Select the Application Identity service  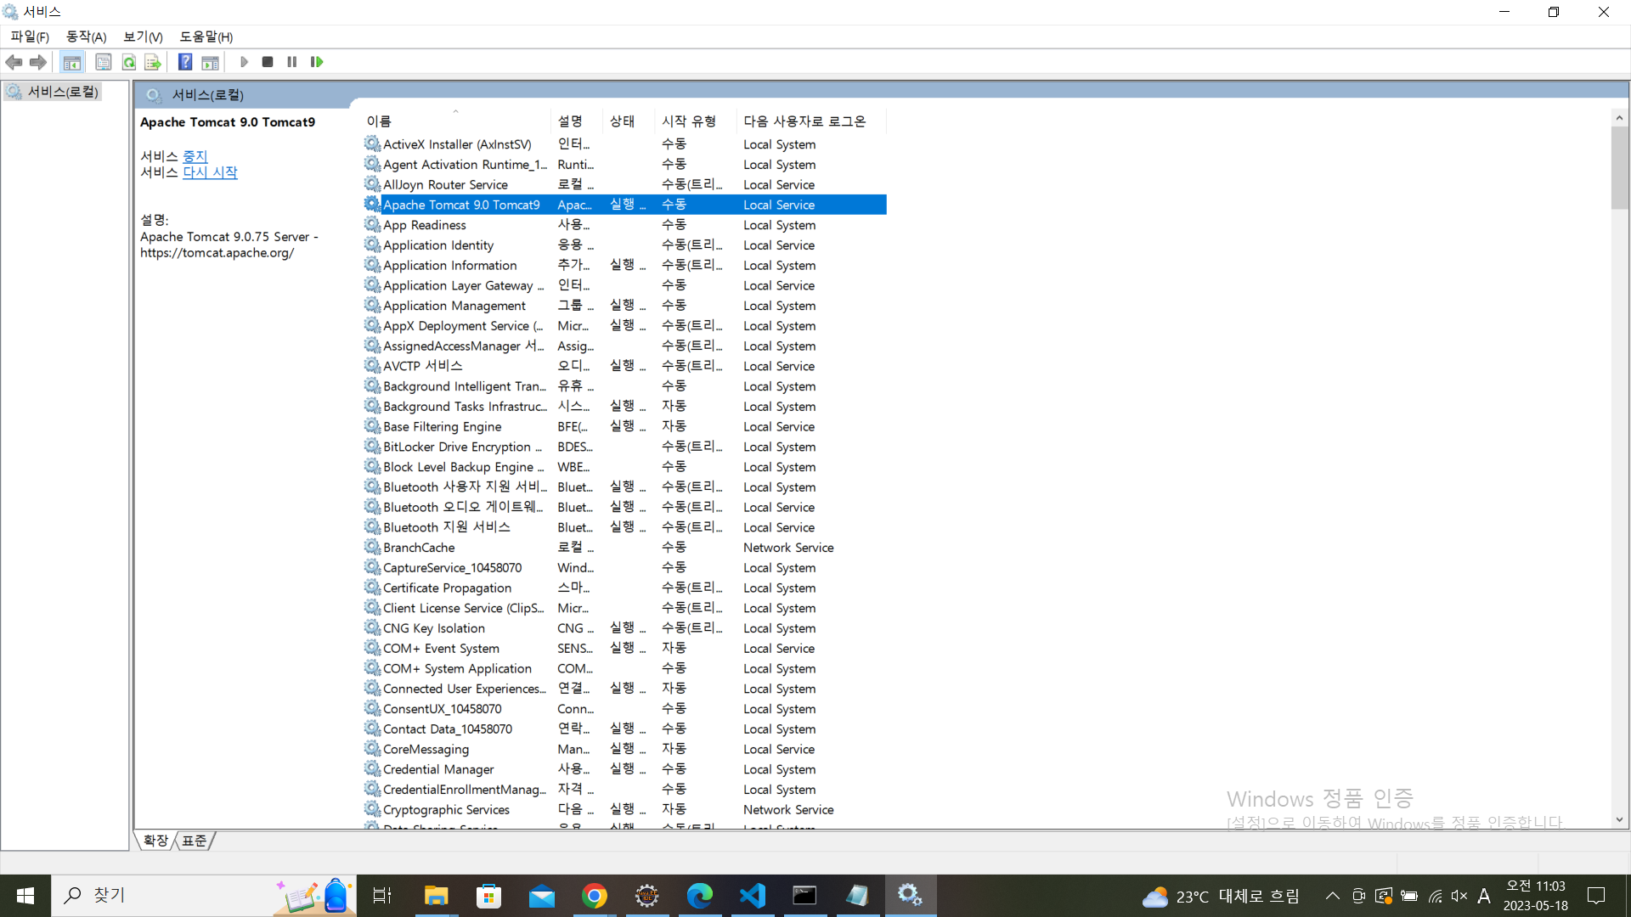[x=624, y=245]
